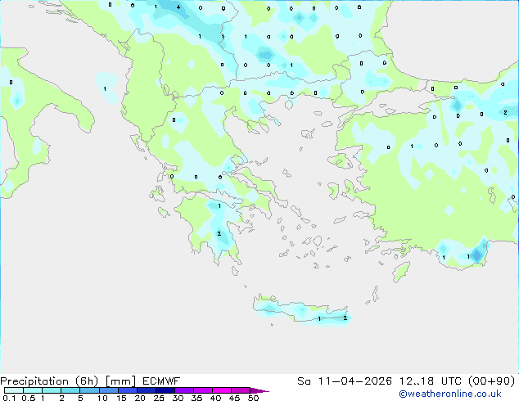The height and width of the screenshot is (401, 519).
Task: Select the 45–50 mm legend swatch
Action: [241, 390]
